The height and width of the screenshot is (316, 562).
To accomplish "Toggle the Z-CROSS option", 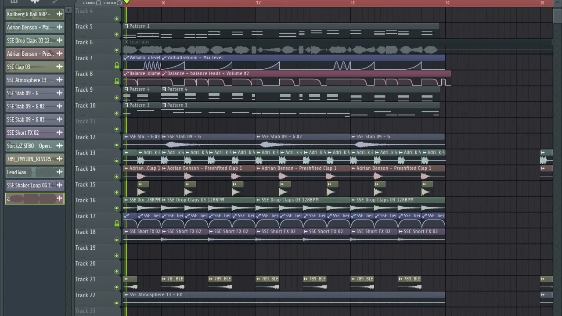I will pos(98,3).
